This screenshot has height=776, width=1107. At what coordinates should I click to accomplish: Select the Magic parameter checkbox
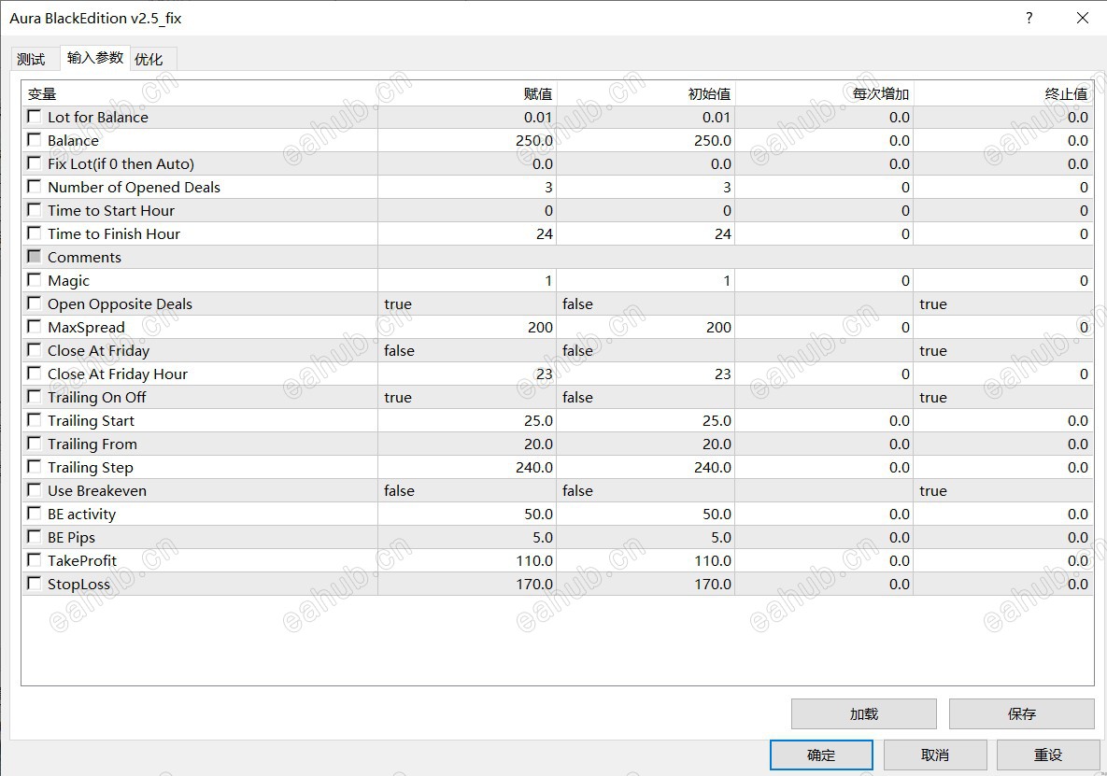click(34, 280)
